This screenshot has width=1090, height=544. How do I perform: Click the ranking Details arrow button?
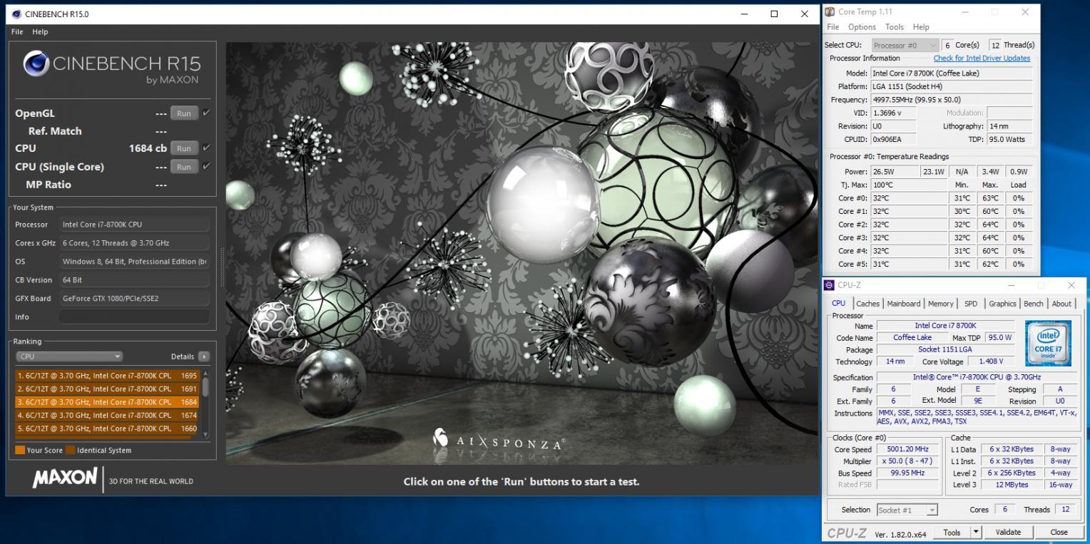pos(205,356)
